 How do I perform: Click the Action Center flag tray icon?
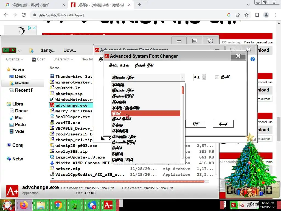[x=241, y=205]
